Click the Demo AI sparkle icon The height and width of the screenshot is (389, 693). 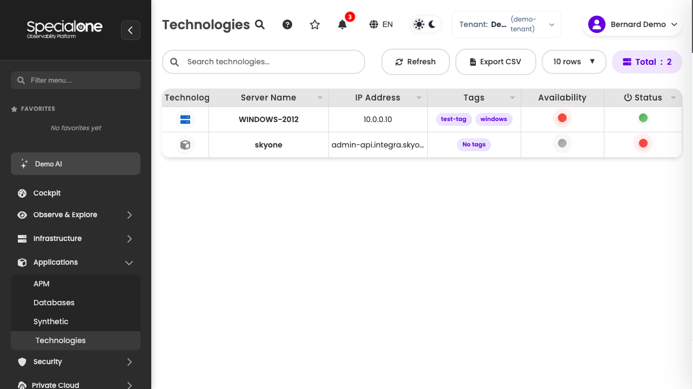24,164
